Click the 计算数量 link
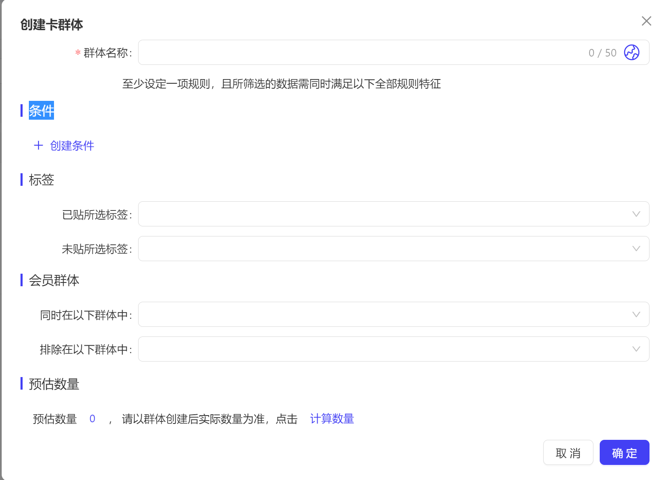 coord(332,418)
